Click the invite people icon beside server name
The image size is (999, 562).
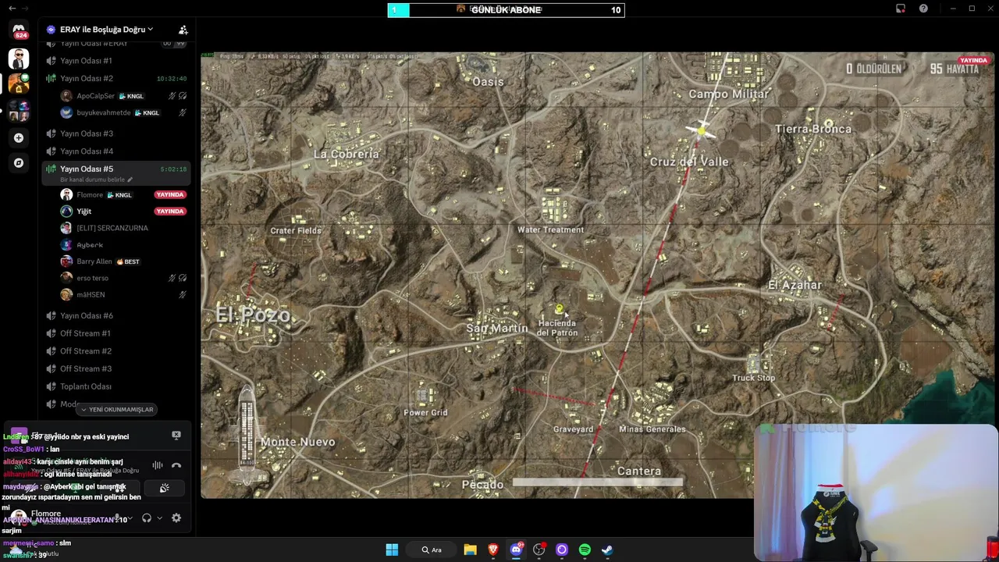tap(183, 30)
